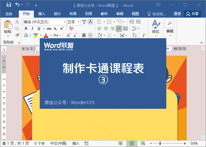
Task: Switch to the 引用 References tab
Action: (88, 14)
